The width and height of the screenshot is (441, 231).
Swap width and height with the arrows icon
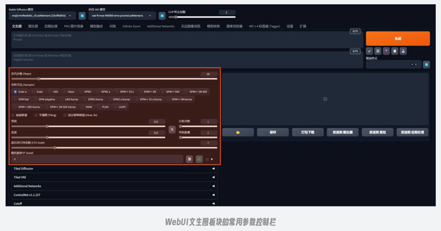tap(172, 130)
